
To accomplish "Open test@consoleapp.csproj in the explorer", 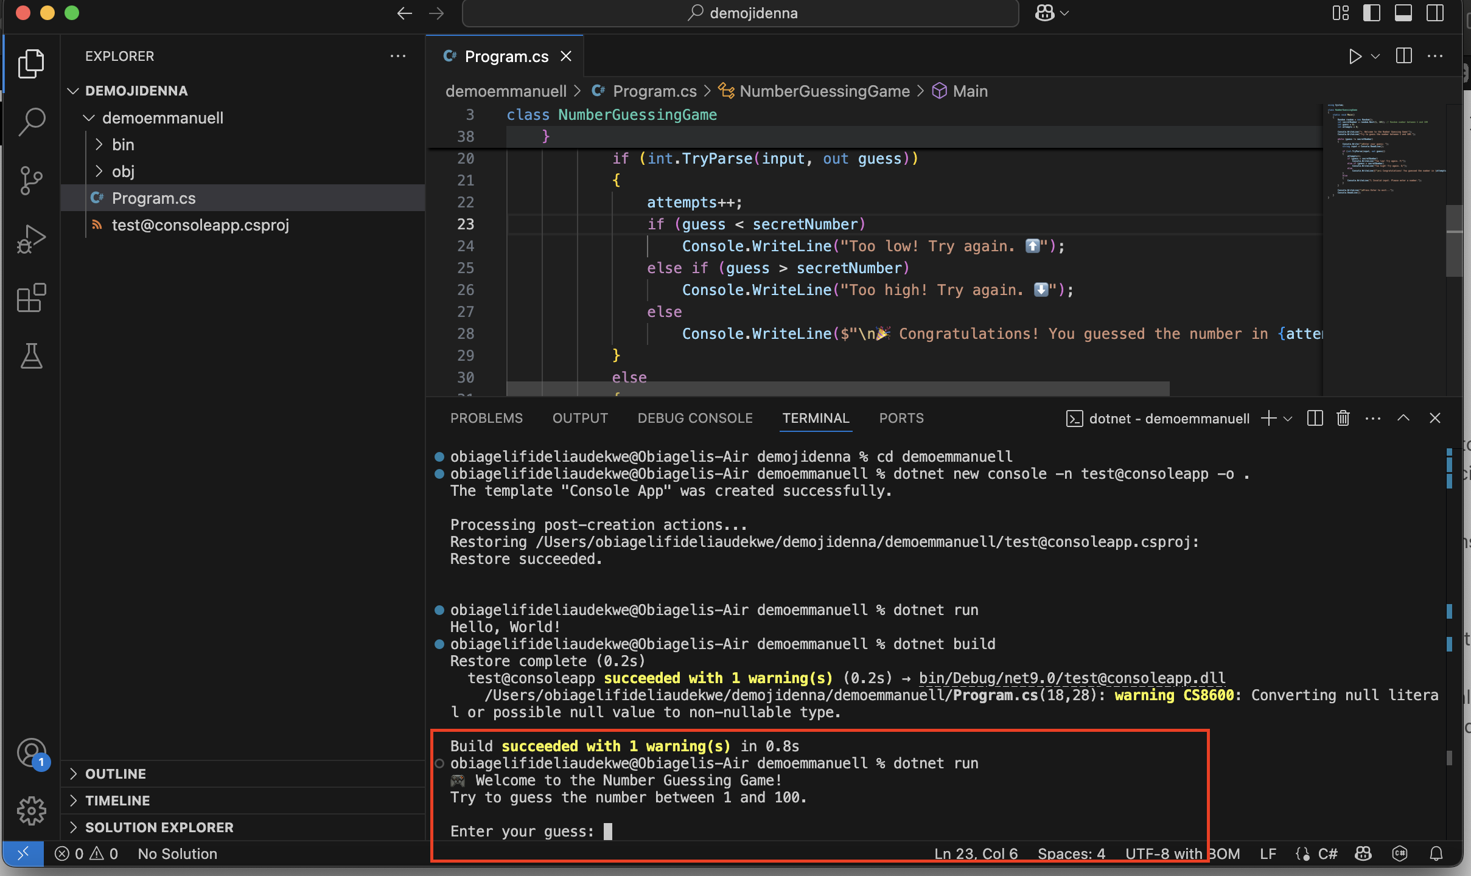I will (200, 225).
